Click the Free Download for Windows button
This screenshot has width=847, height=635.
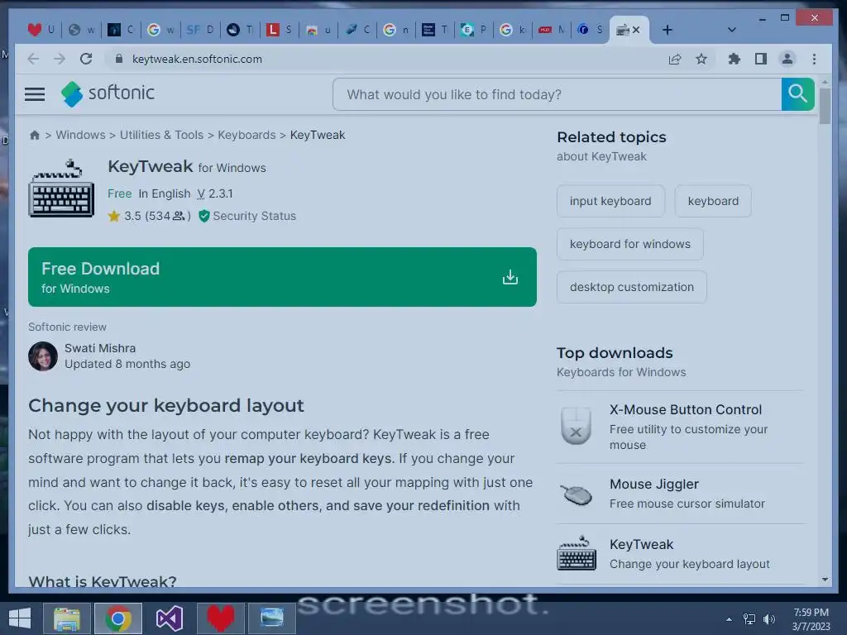tap(282, 277)
